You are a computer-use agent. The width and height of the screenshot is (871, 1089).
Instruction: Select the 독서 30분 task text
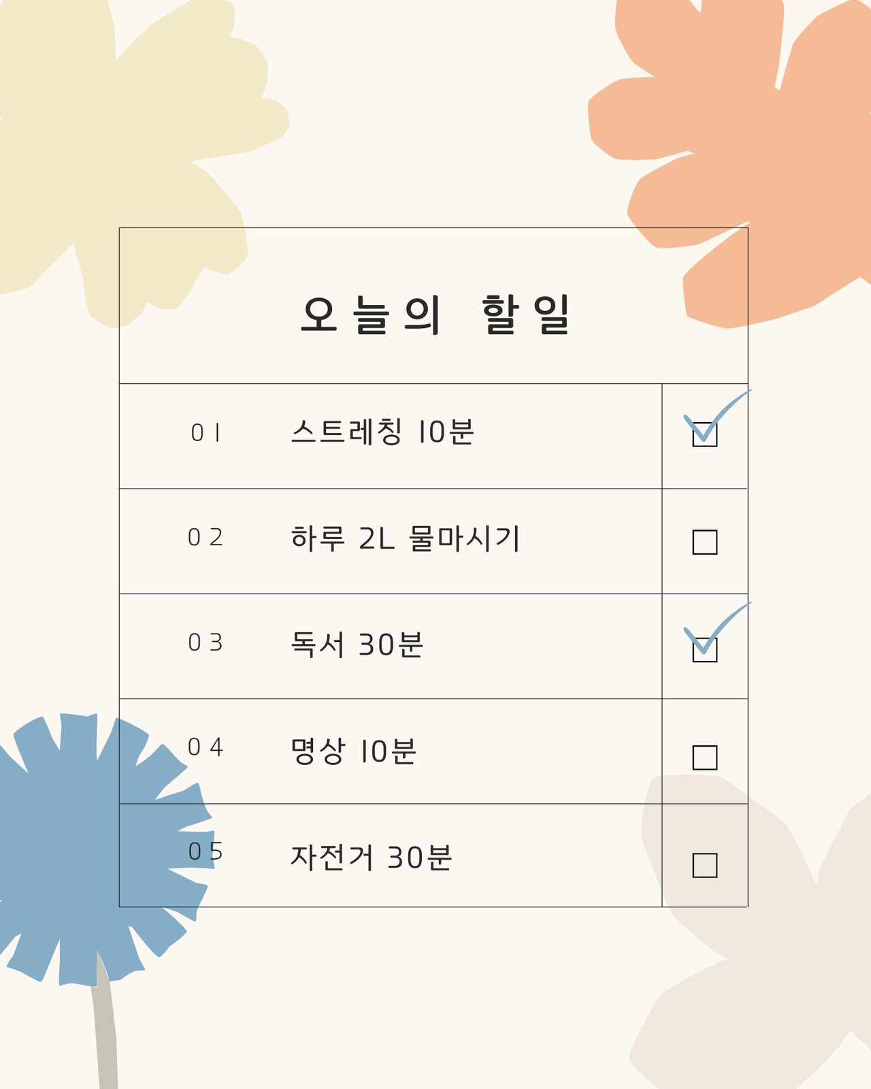click(x=357, y=644)
